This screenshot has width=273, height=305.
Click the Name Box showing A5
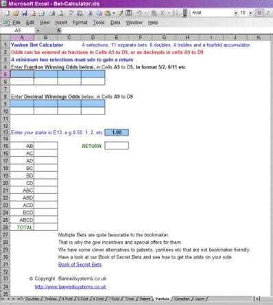coord(18,30)
